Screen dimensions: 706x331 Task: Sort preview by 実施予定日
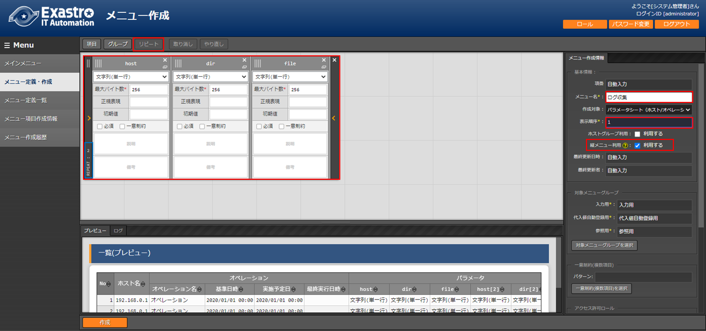(x=293, y=289)
